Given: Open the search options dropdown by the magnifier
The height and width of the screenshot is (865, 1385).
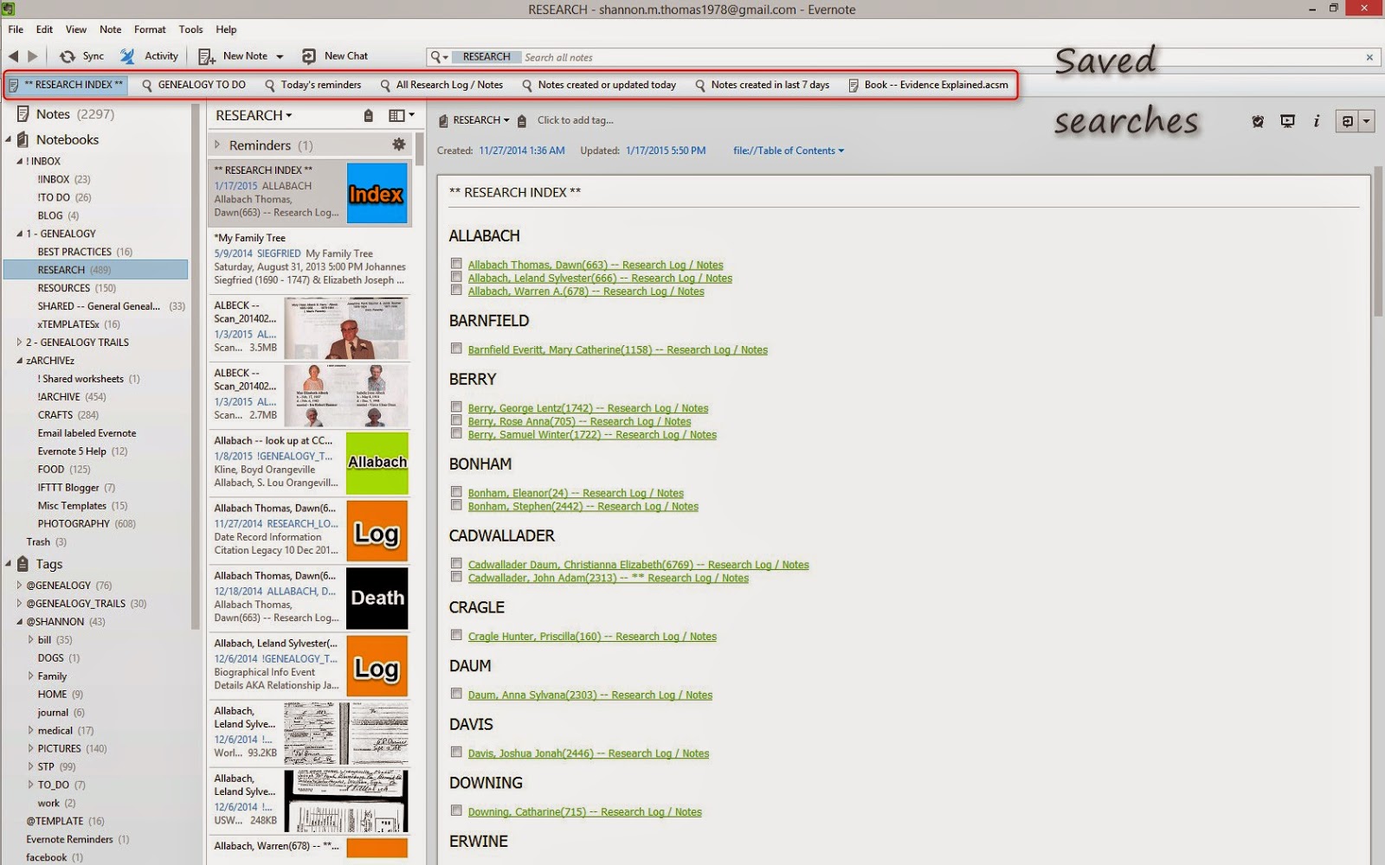Looking at the screenshot, I should tap(440, 57).
